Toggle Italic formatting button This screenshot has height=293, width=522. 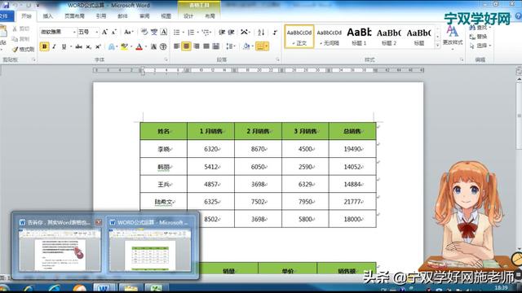click(54, 47)
